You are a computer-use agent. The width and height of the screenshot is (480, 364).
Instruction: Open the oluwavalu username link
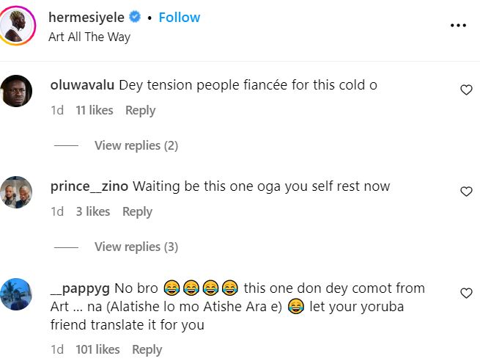pos(83,85)
